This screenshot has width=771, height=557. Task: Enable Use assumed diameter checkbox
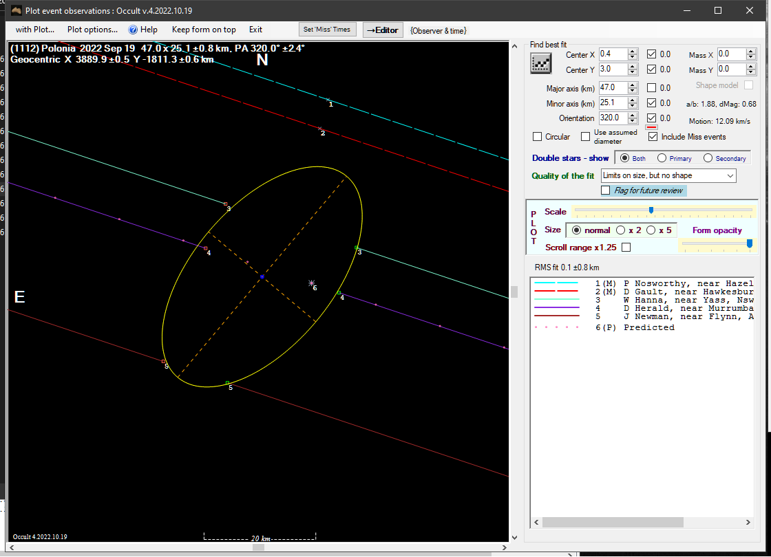(x=585, y=137)
